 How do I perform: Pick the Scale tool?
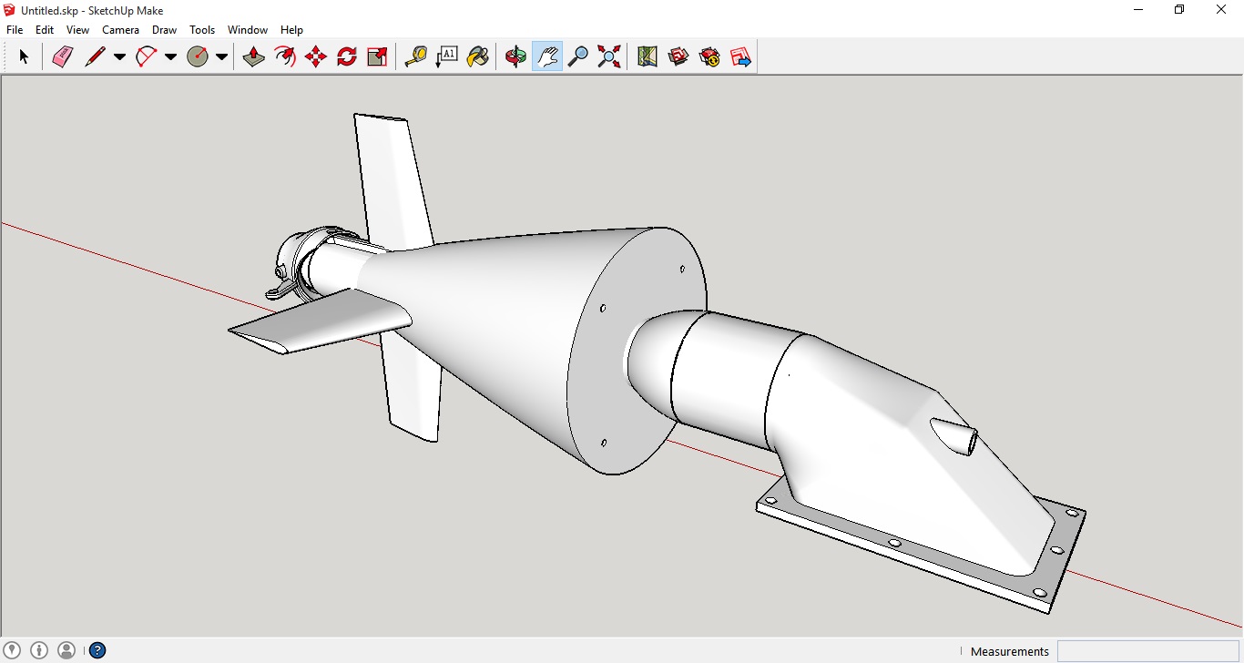click(x=378, y=57)
